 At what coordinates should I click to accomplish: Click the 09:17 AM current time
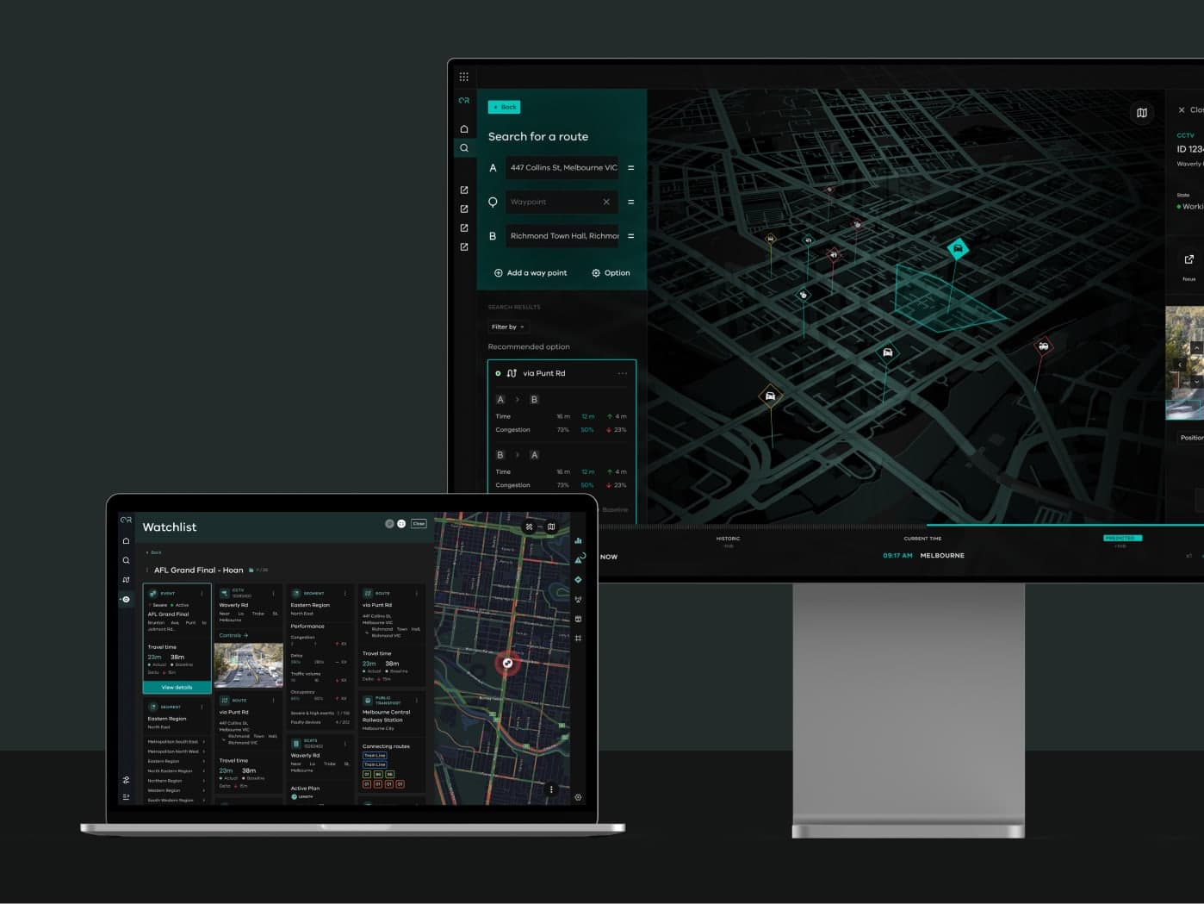click(897, 556)
